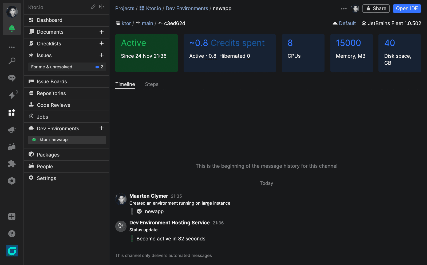Switch to the Steps tab
Viewport: 427px width, 265px height.
point(152,84)
